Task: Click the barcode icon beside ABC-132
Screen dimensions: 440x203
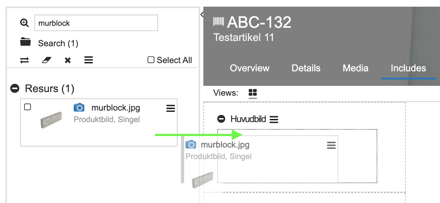Action: pos(219,22)
